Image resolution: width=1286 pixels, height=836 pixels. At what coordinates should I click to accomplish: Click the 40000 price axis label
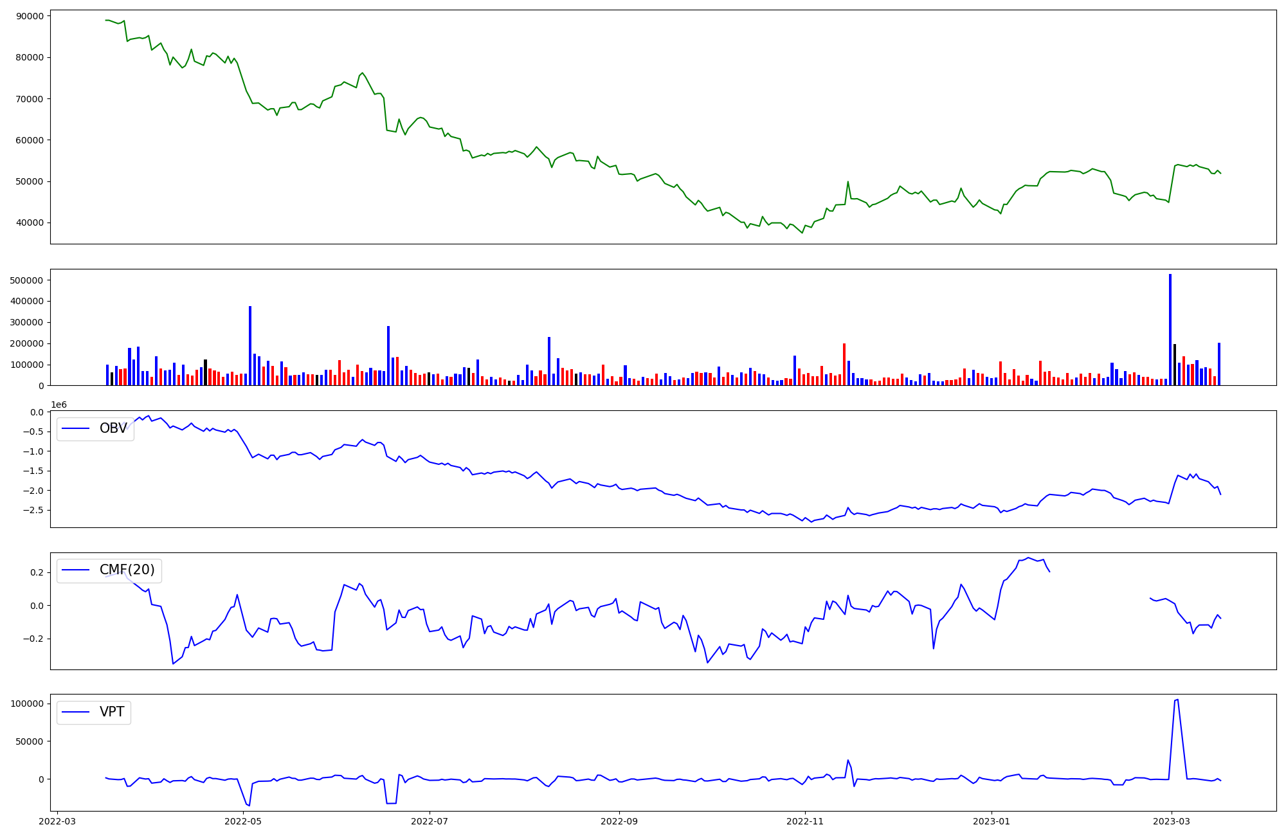[30, 223]
